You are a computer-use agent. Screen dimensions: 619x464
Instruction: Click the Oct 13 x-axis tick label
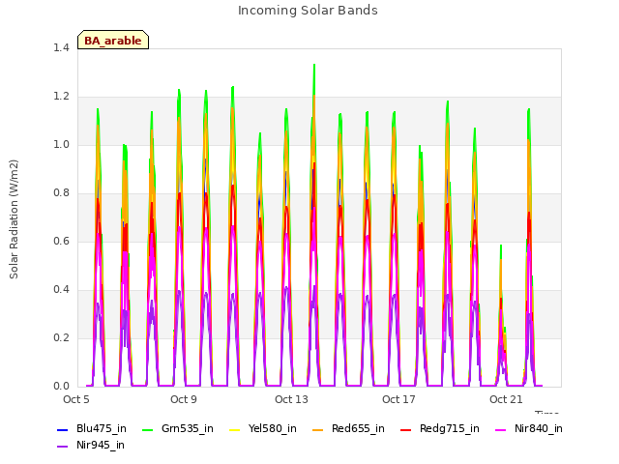click(291, 399)
